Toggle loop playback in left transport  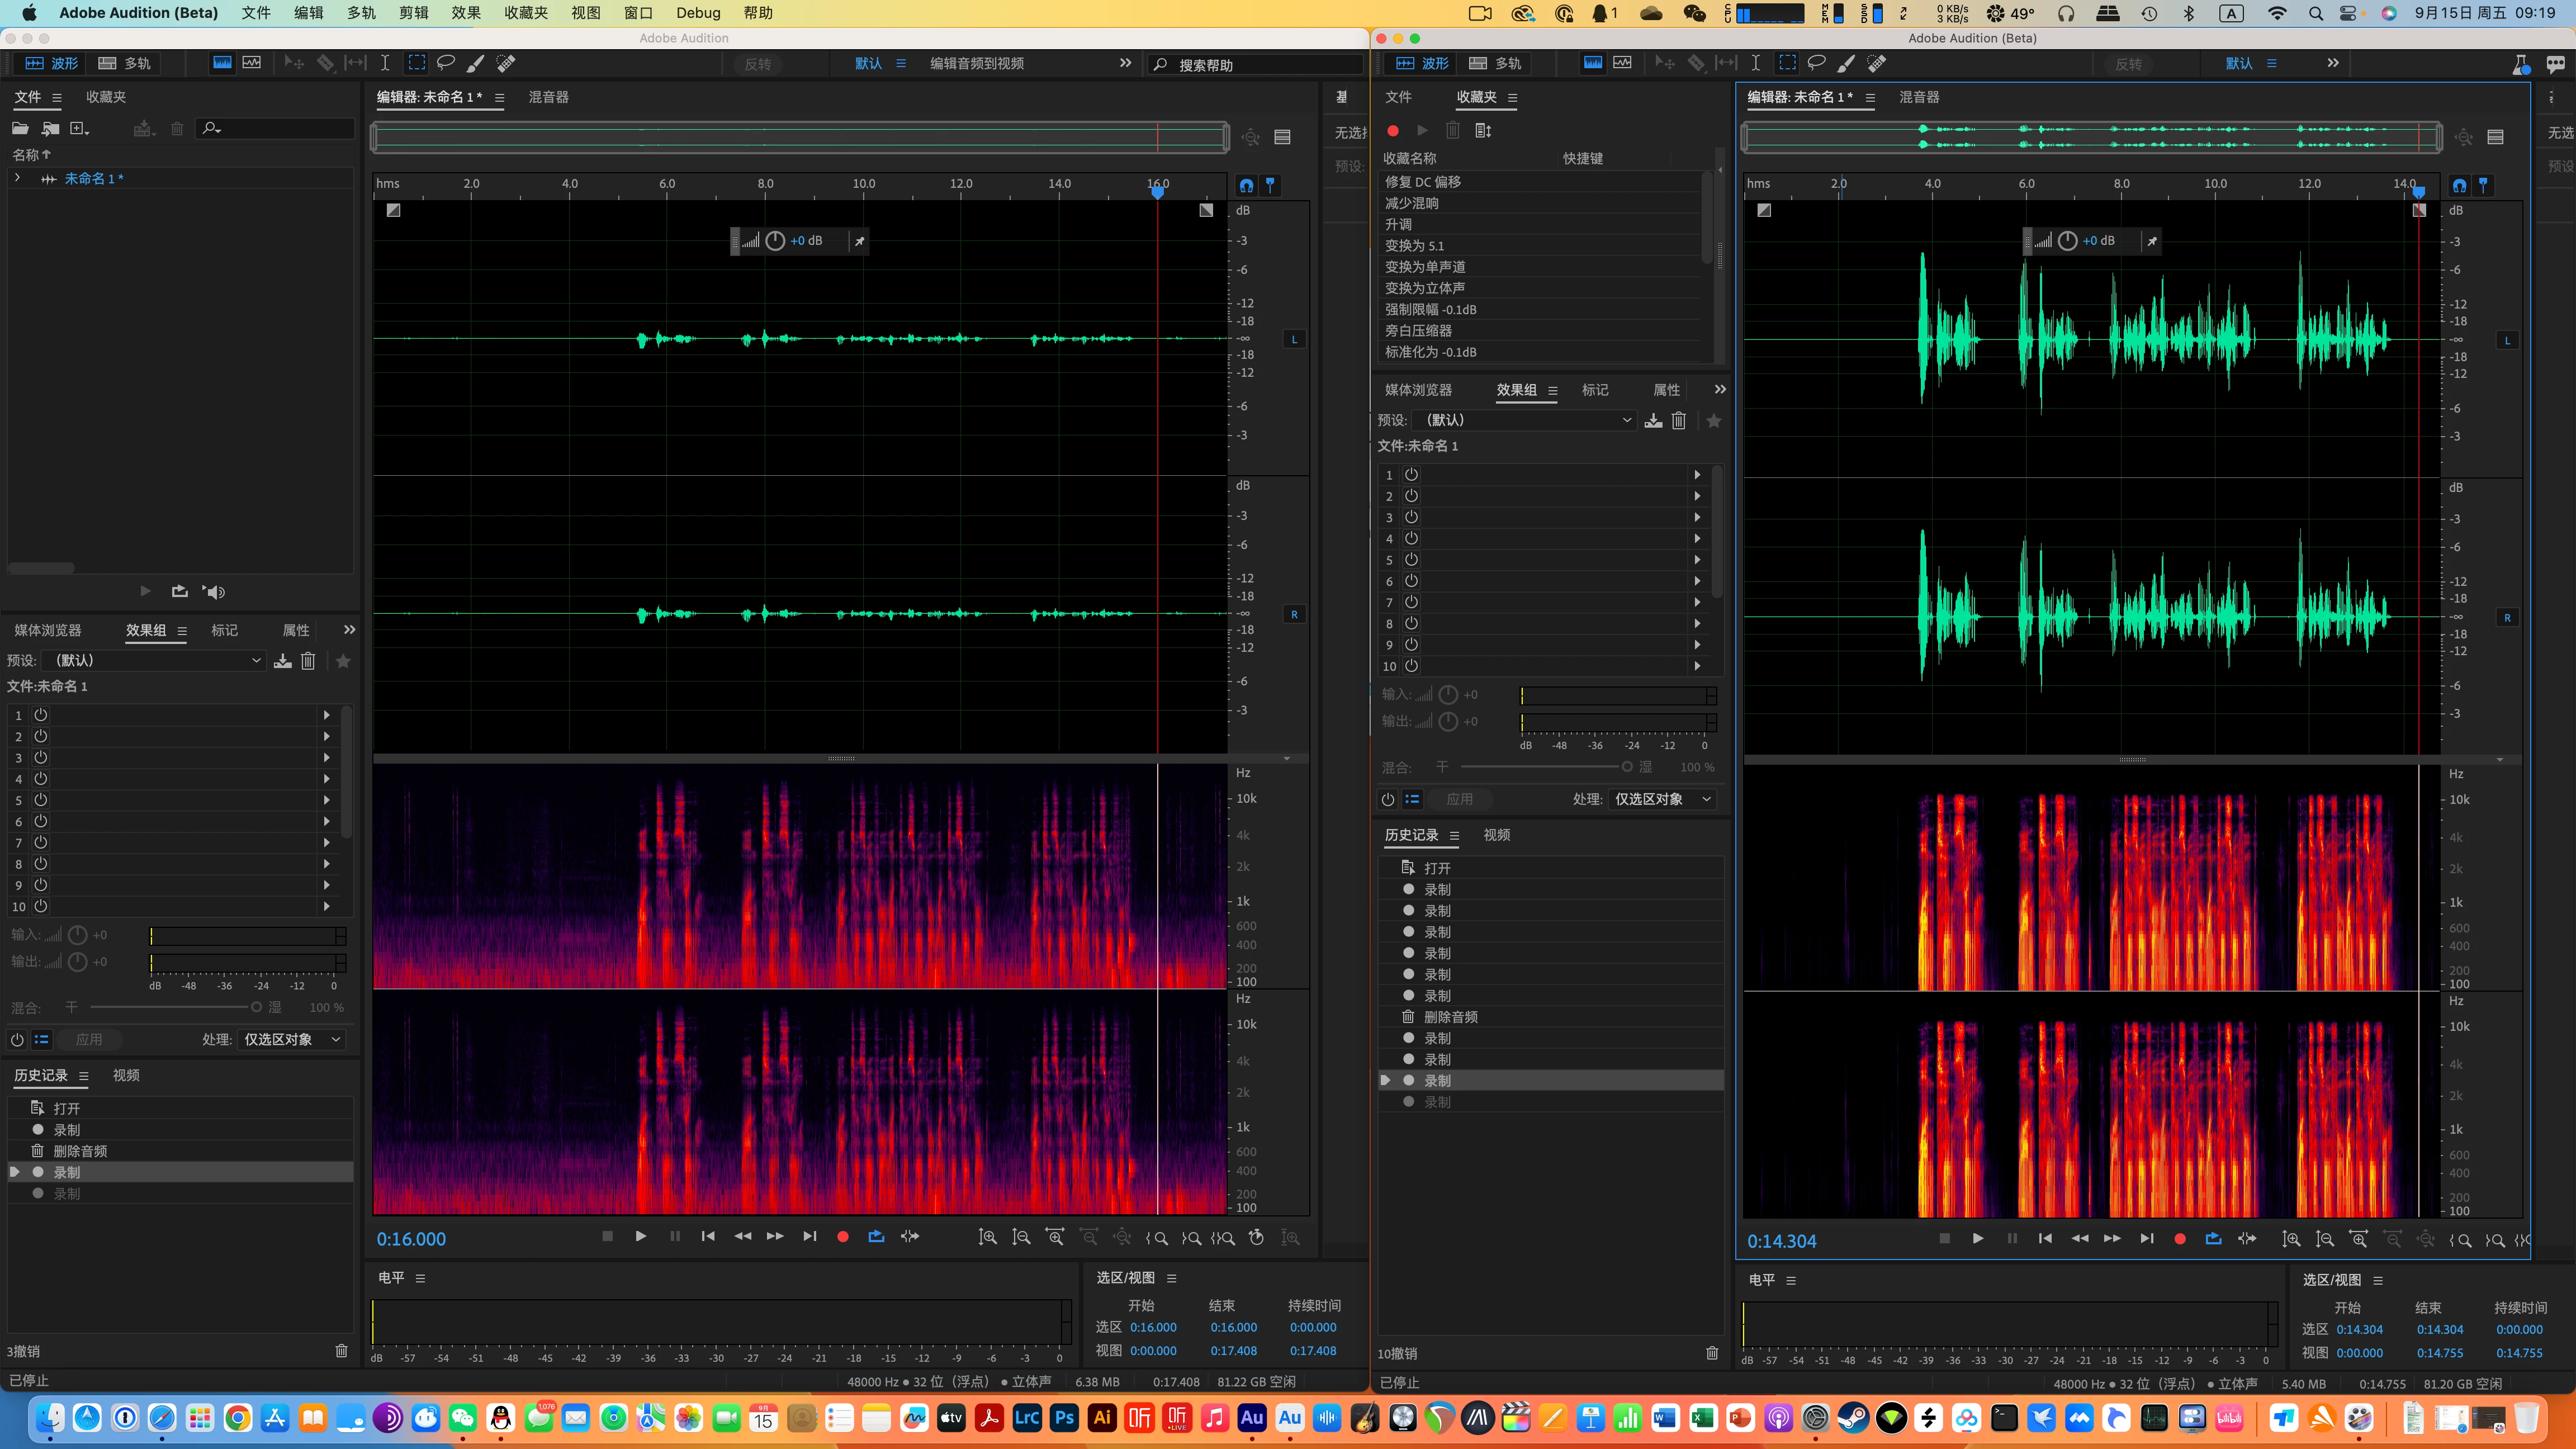876,1237
